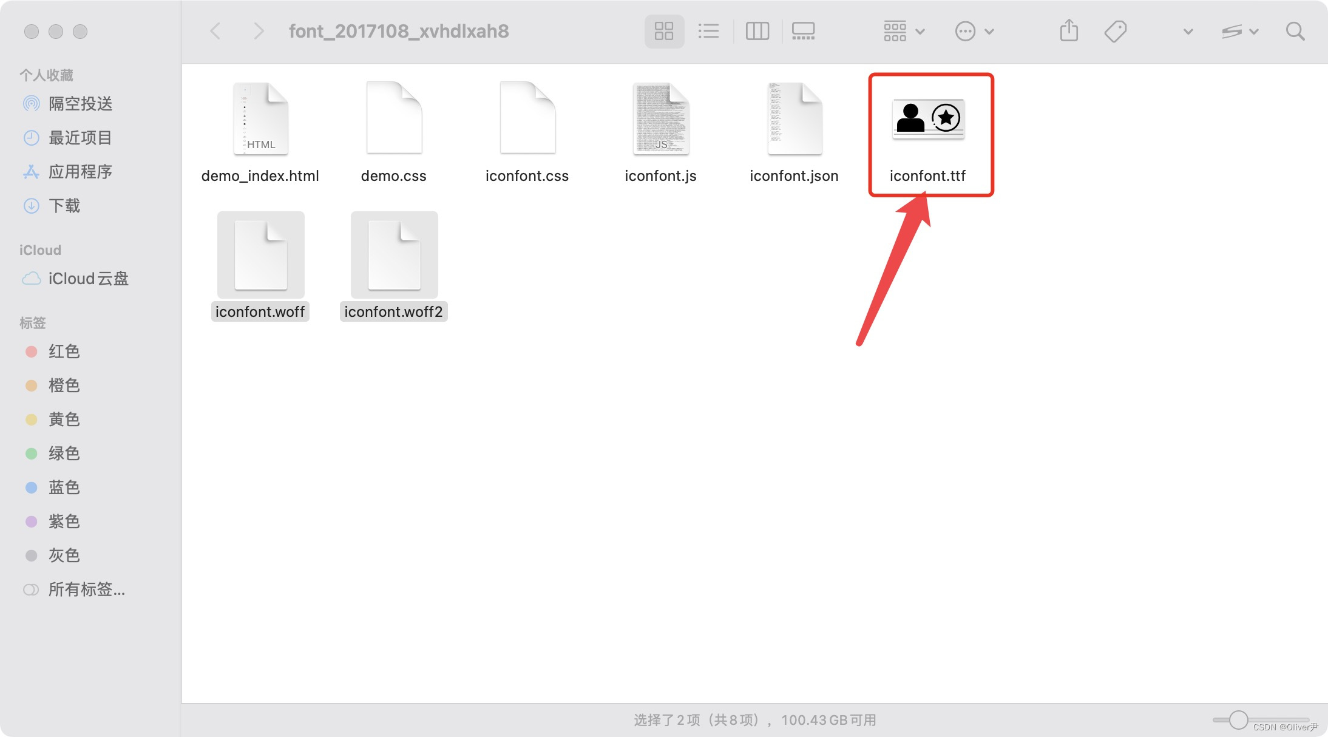Select the iconfont.woff2 file icon
The image size is (1328, 737).
394,255
